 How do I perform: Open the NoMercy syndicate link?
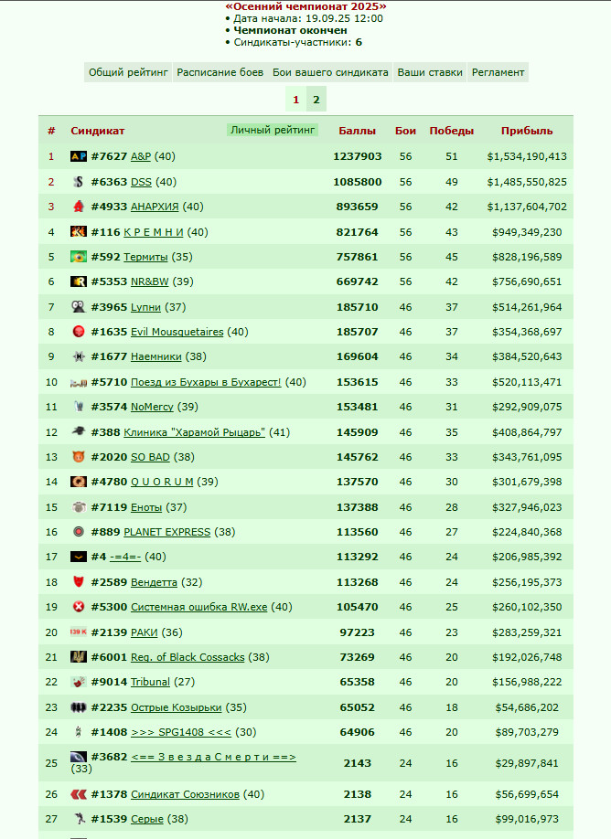click(152, 407)
